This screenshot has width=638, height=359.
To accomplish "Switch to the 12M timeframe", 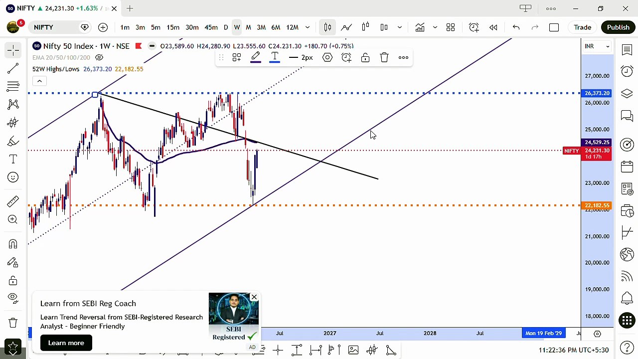I will [293, 27].
